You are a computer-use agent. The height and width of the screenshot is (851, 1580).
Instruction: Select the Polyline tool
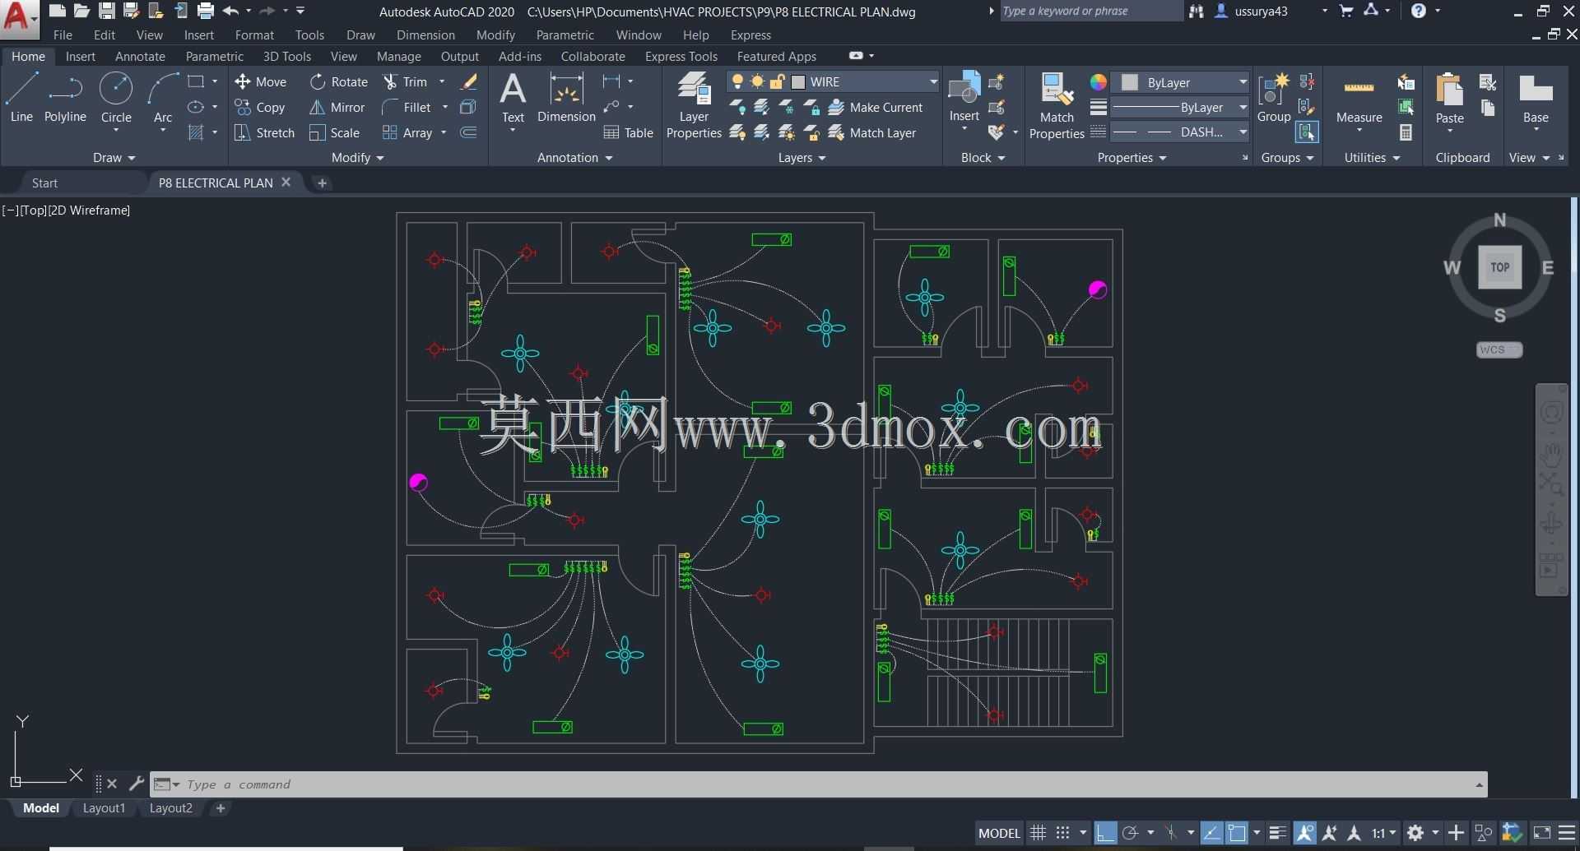click(65, 98)
